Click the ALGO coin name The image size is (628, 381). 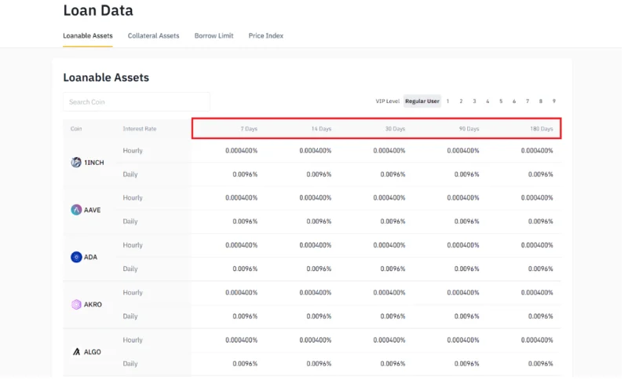click(92, 352)
